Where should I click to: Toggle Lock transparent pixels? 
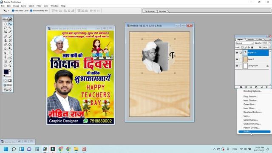click(242, 47)
